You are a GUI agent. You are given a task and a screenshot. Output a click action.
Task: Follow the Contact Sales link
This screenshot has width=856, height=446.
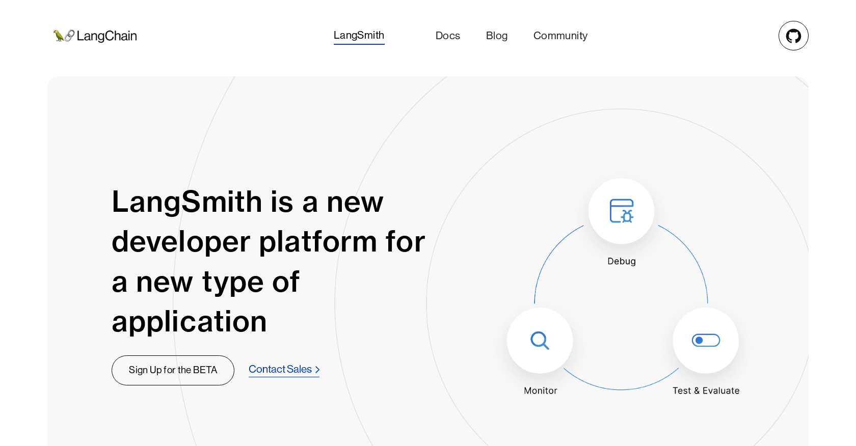click(280, 369)
